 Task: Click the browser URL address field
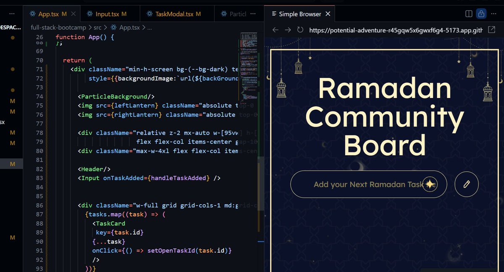coord(396,30)
